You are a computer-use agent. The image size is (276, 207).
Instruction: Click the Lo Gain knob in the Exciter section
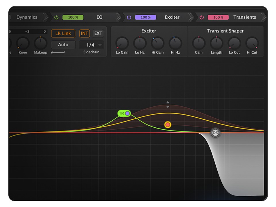point(122,44)
